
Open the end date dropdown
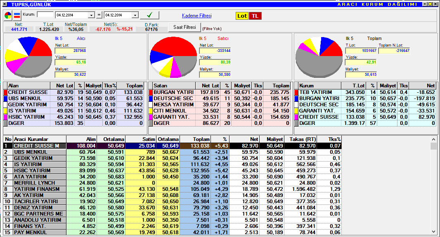135,15
